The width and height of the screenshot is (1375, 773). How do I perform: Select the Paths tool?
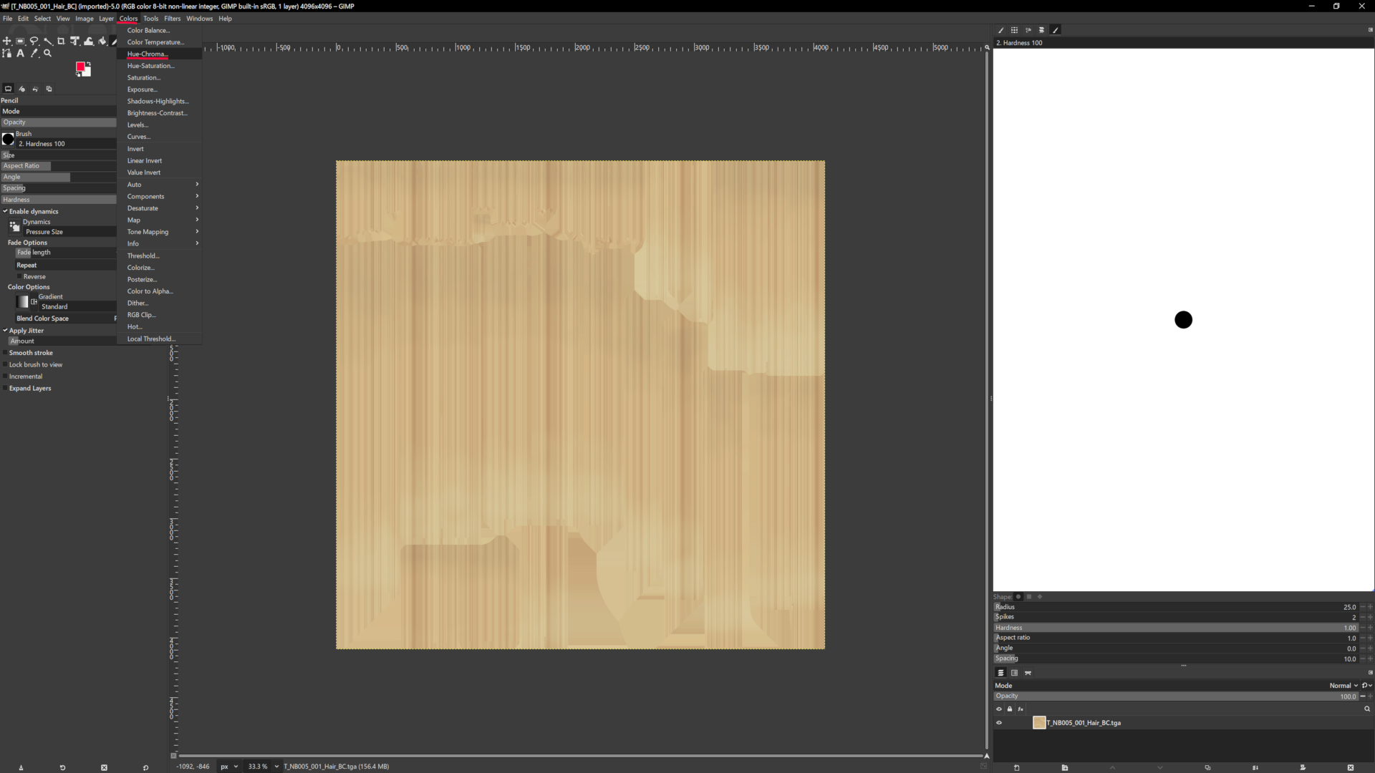point(7,54)
